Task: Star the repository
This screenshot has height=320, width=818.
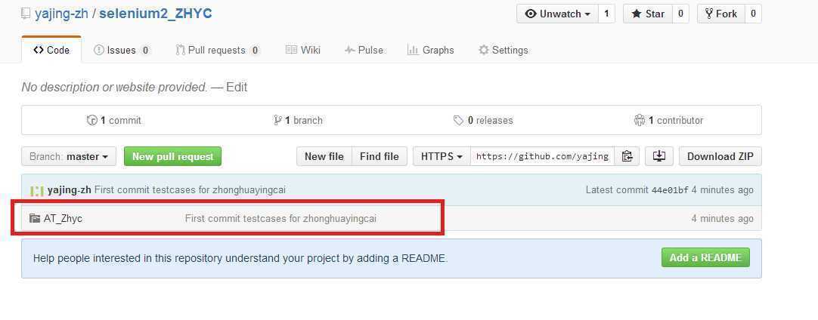Action: [x=647, y=14]
